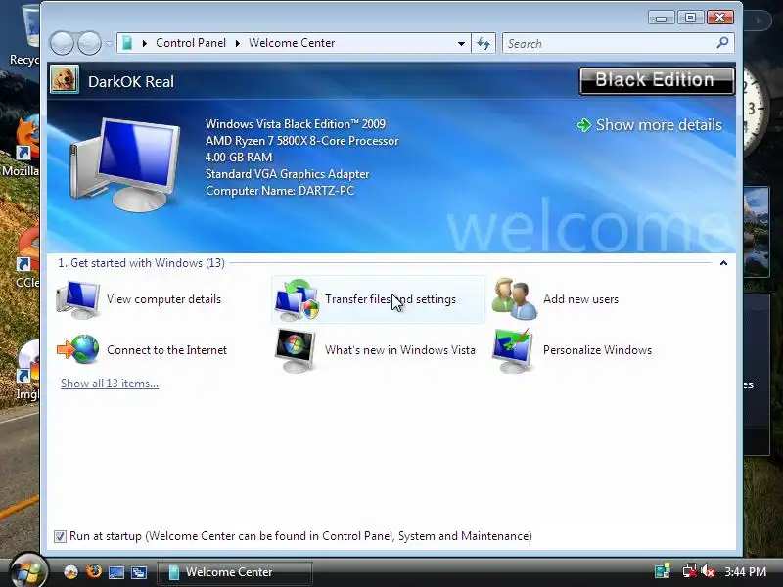Click the network status tray icon
783x587 pixels.
tap(690, 570)
